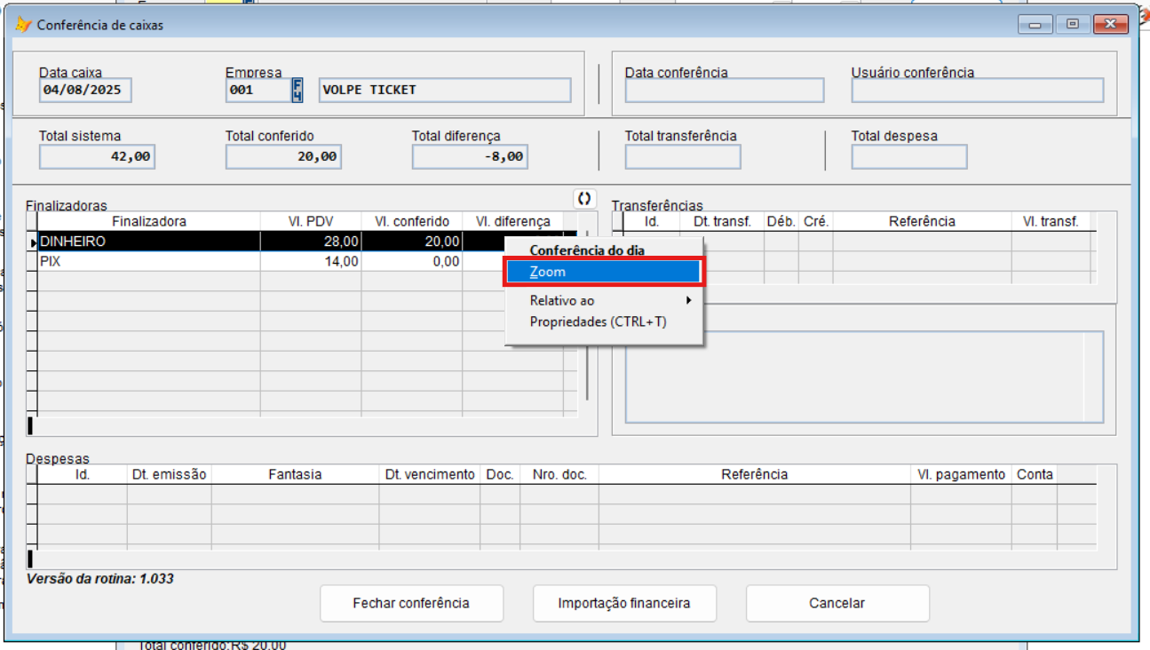Click the parentheses icon above Finalizadoras grid

click(x=584, y=199)
